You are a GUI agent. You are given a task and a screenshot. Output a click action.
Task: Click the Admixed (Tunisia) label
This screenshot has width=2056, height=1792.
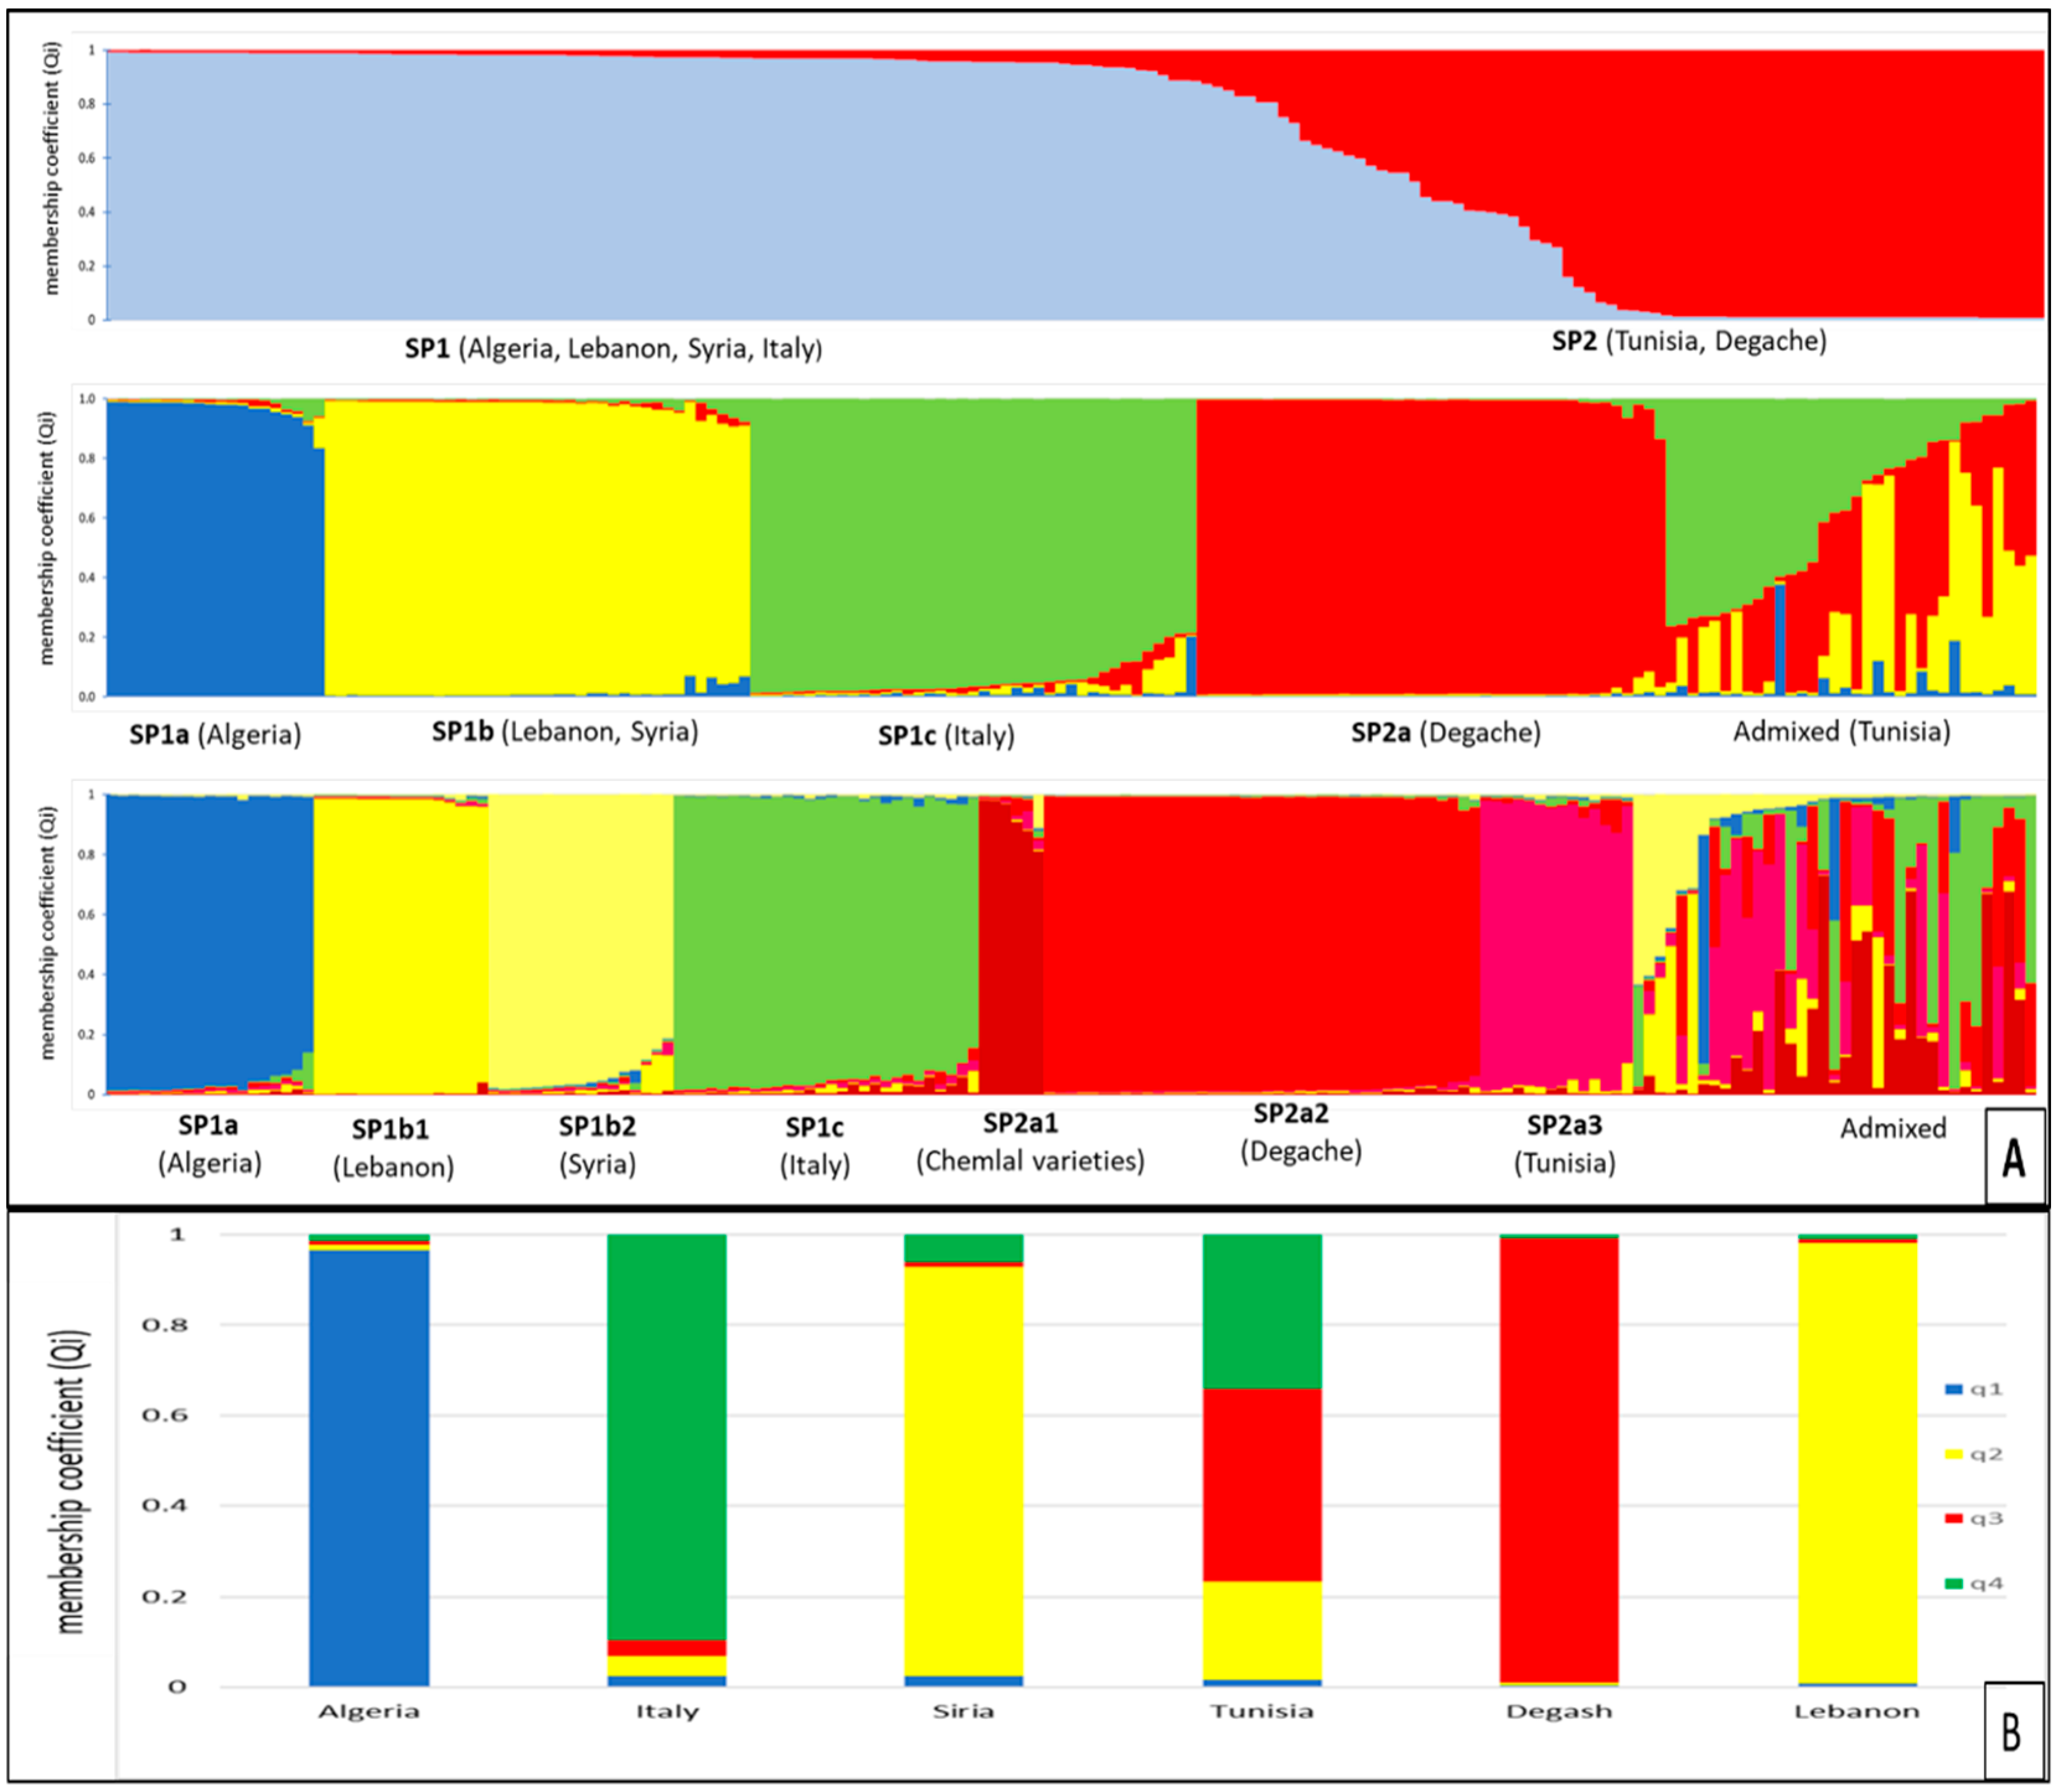coord(1841,732)
